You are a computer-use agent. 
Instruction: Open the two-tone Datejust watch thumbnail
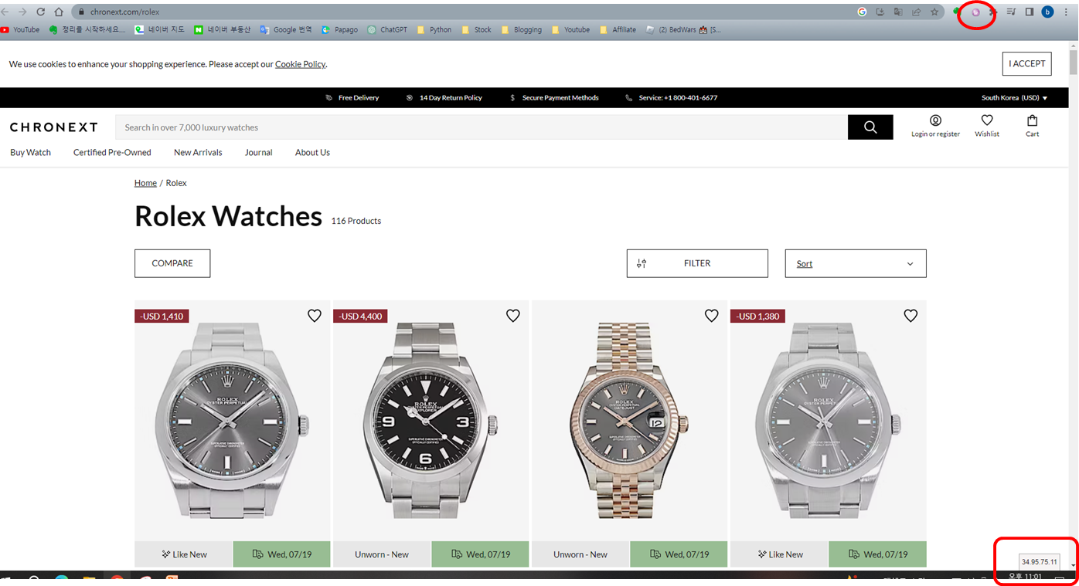coord(630,421)
